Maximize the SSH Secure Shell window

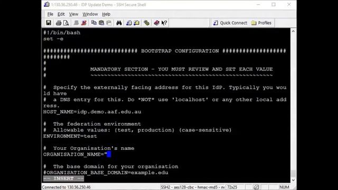pos(274,5)
